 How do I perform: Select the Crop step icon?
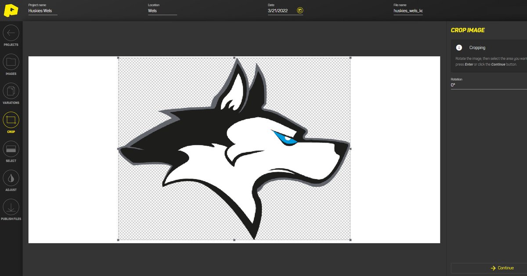(11, 120)
